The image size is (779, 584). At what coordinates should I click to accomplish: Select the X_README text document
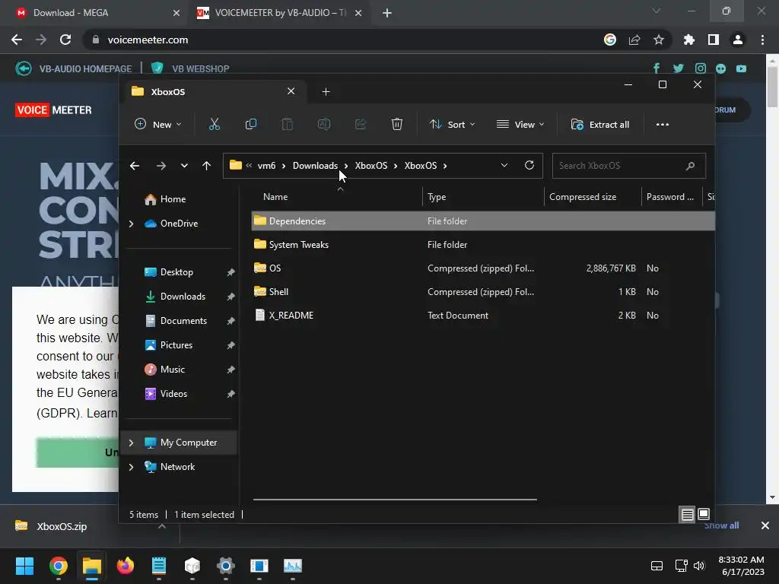point(483,316)
